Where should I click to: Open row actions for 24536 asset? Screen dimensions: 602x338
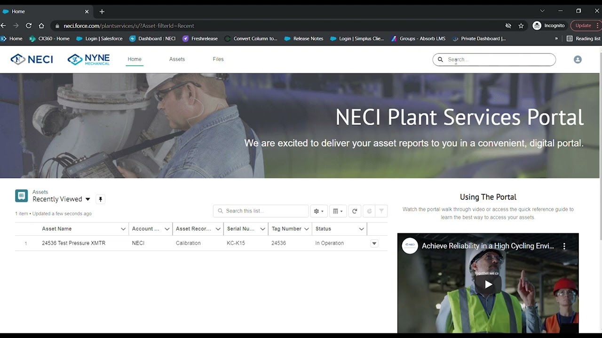point(374,244)
